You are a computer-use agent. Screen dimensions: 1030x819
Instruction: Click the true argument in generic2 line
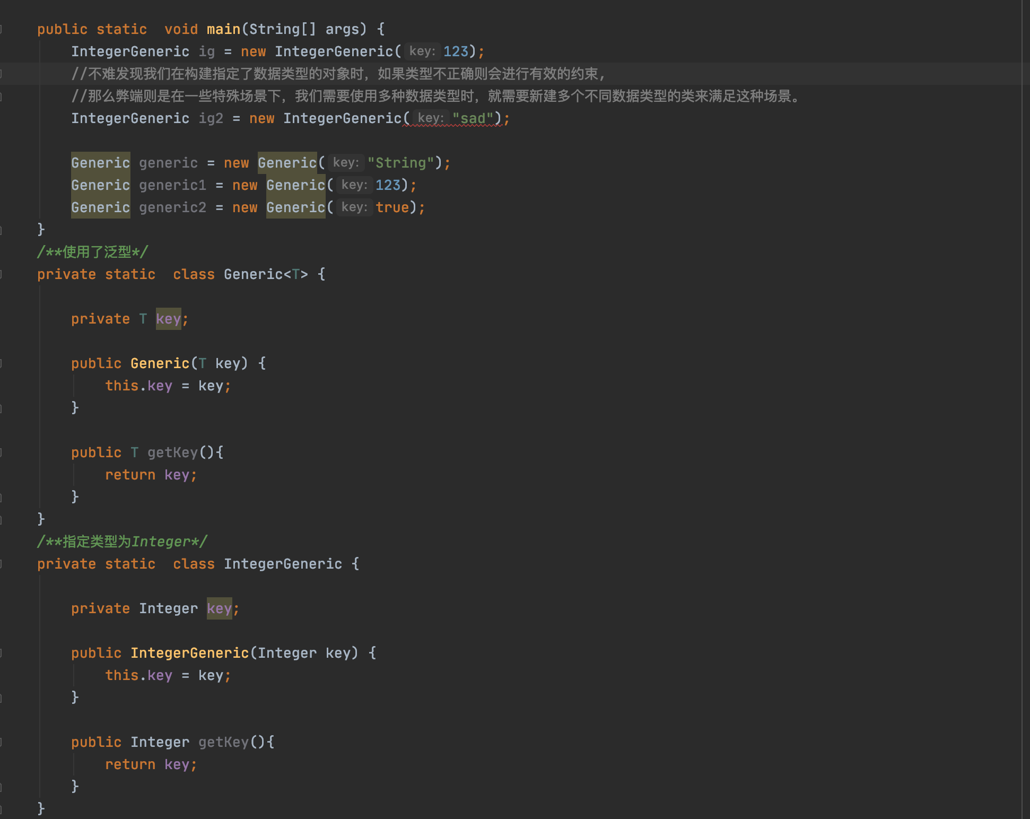coord(392,207)
